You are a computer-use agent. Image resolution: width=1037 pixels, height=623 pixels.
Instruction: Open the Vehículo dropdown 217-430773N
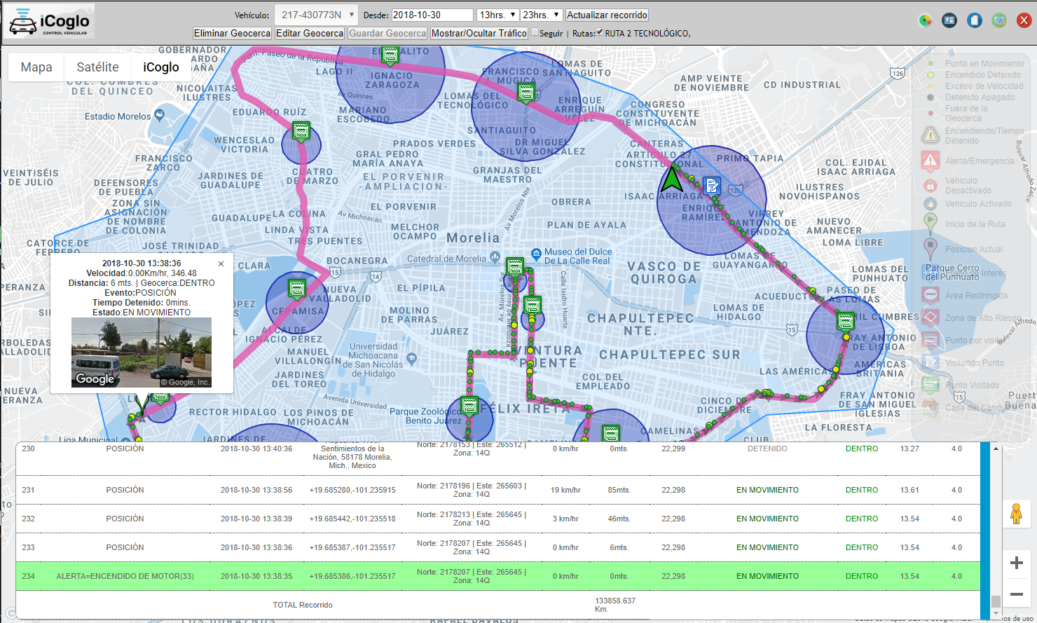pyautogui.click(x=316, y=15)
